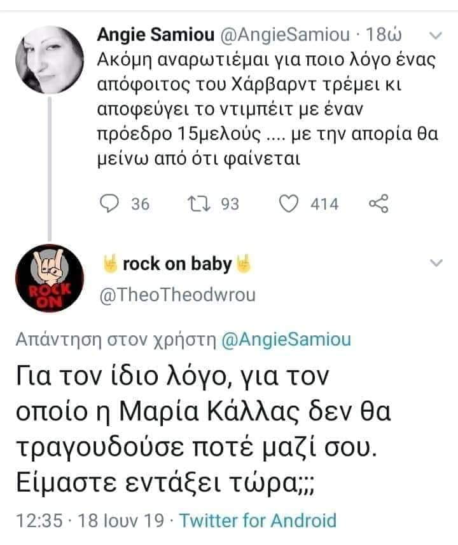Viewport: 458px width, 545px height.
Task: Click @AngieSamiou in the "Απάντηση στον χρήστη" line
Action: (286, 340)
